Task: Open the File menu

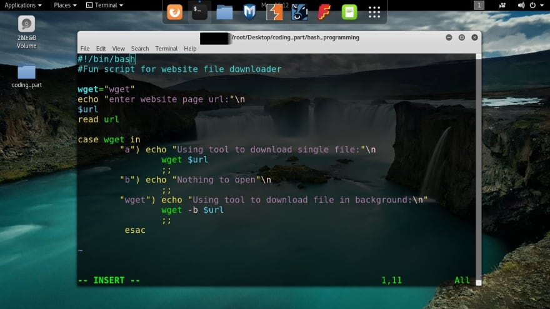Action: [84, 48]
